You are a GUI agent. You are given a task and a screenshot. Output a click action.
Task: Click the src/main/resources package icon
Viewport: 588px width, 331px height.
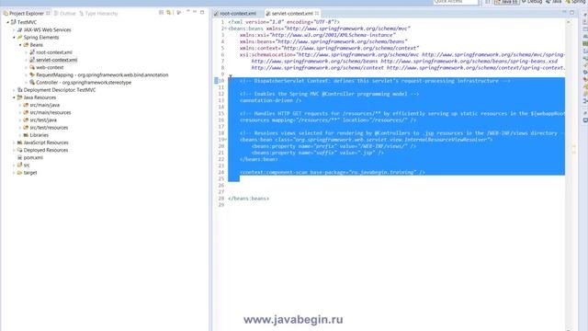(26, 112)
